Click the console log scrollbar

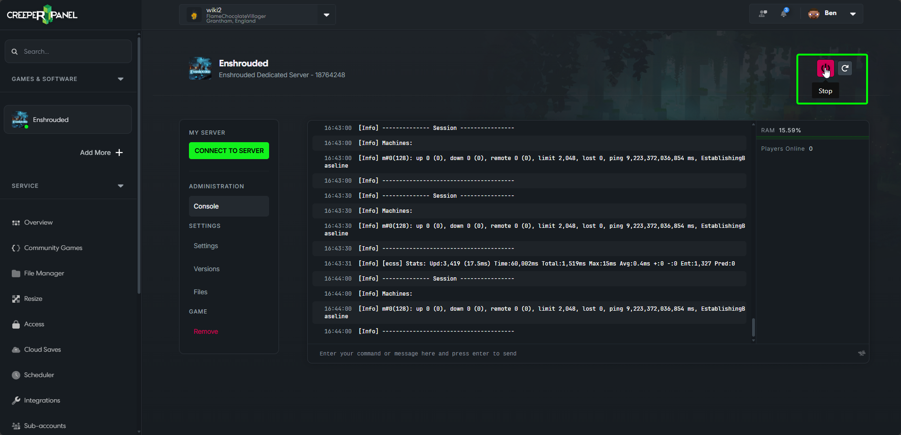[754, 327]
